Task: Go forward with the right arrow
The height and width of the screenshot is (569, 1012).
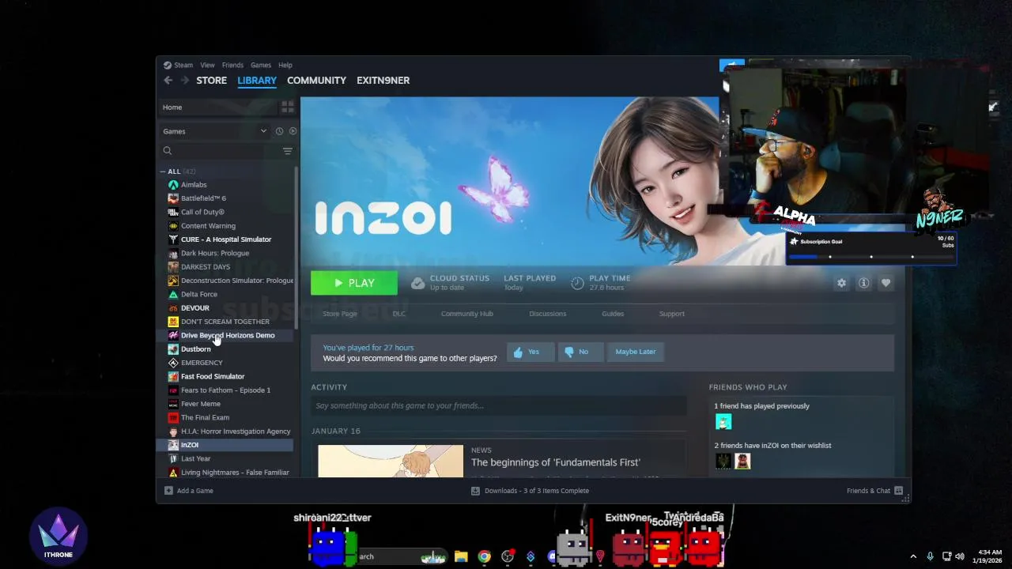Action: coord(184,80)
